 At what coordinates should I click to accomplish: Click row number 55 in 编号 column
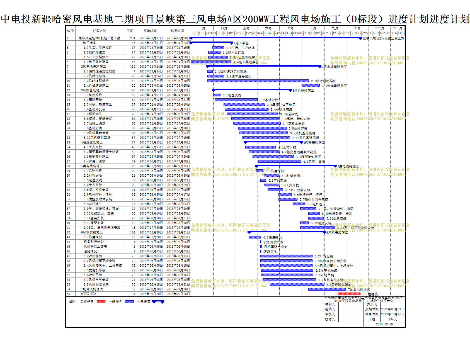point(71,294)
